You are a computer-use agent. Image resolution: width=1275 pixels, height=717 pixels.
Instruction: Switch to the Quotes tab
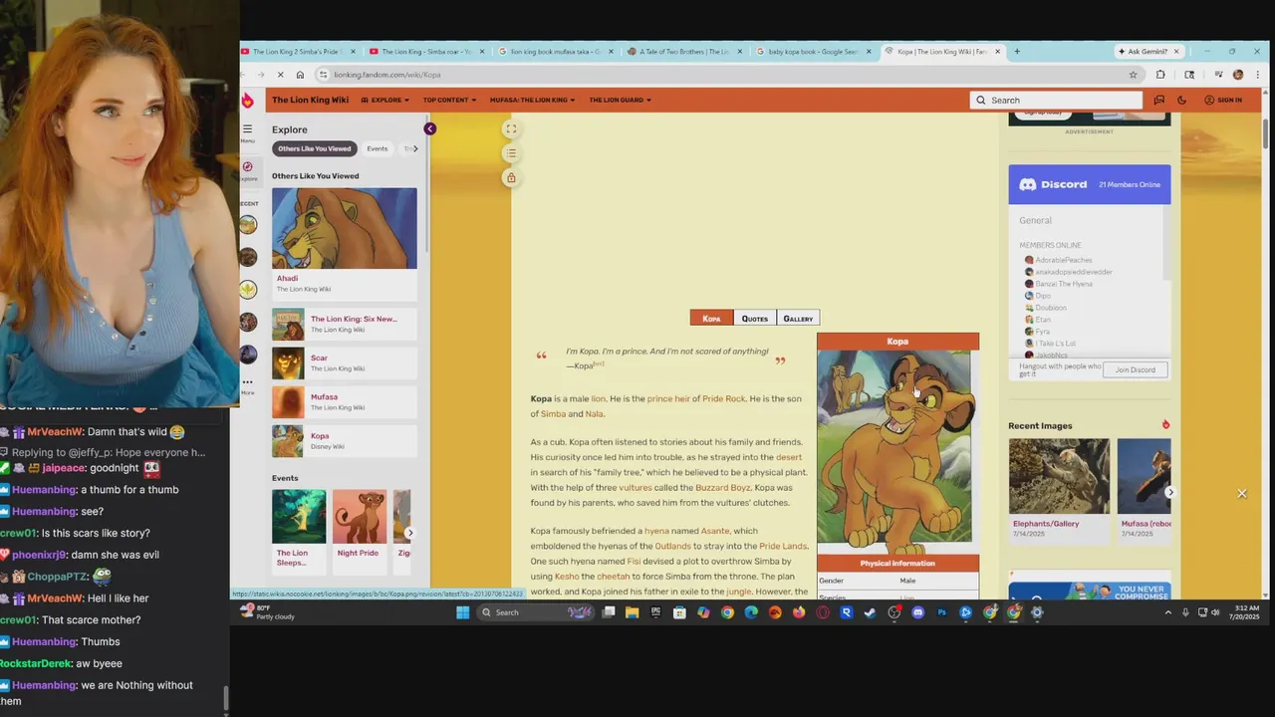point(755,318)
